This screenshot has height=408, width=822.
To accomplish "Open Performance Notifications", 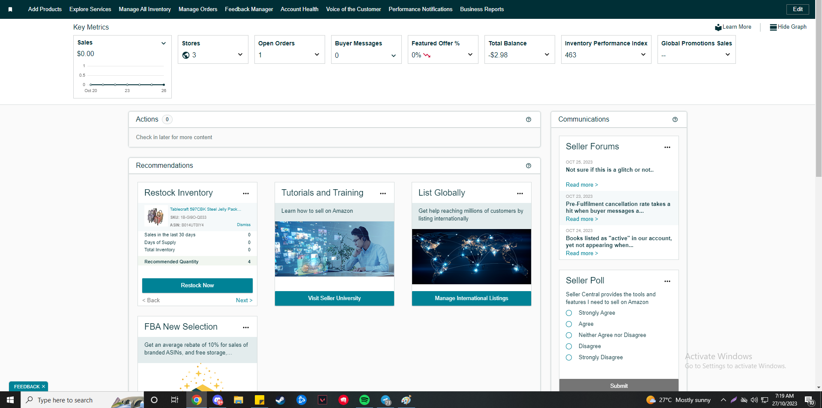I will [421, 9].
